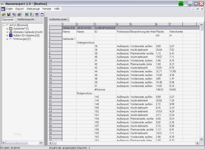
Task: Click the Save diskette toolbar icon
Action: pos(9,14)
